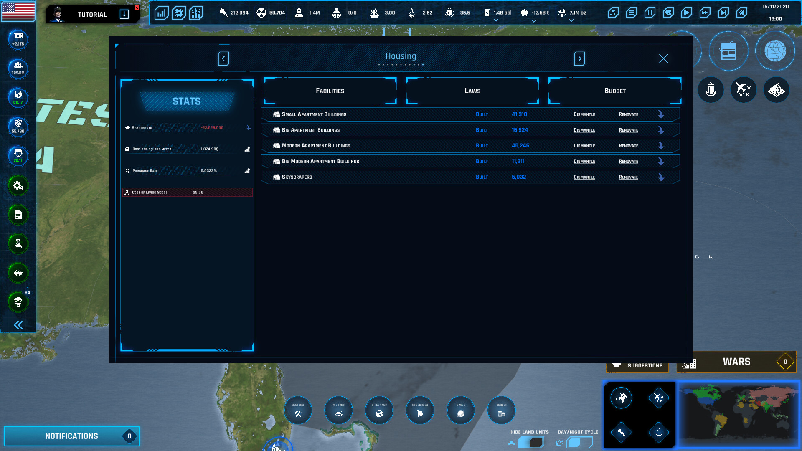Click the map globe icon beside pause
The image size is (802, 451).
coord(668,13)
